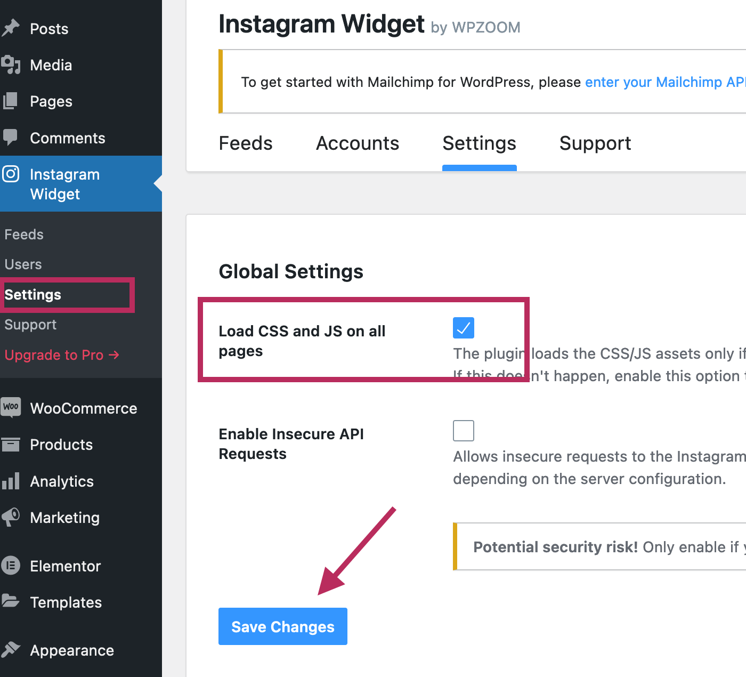Go to the Support tab
This screenshot has width=746, height=677.
pyautogui.click(x=595, y=143)
